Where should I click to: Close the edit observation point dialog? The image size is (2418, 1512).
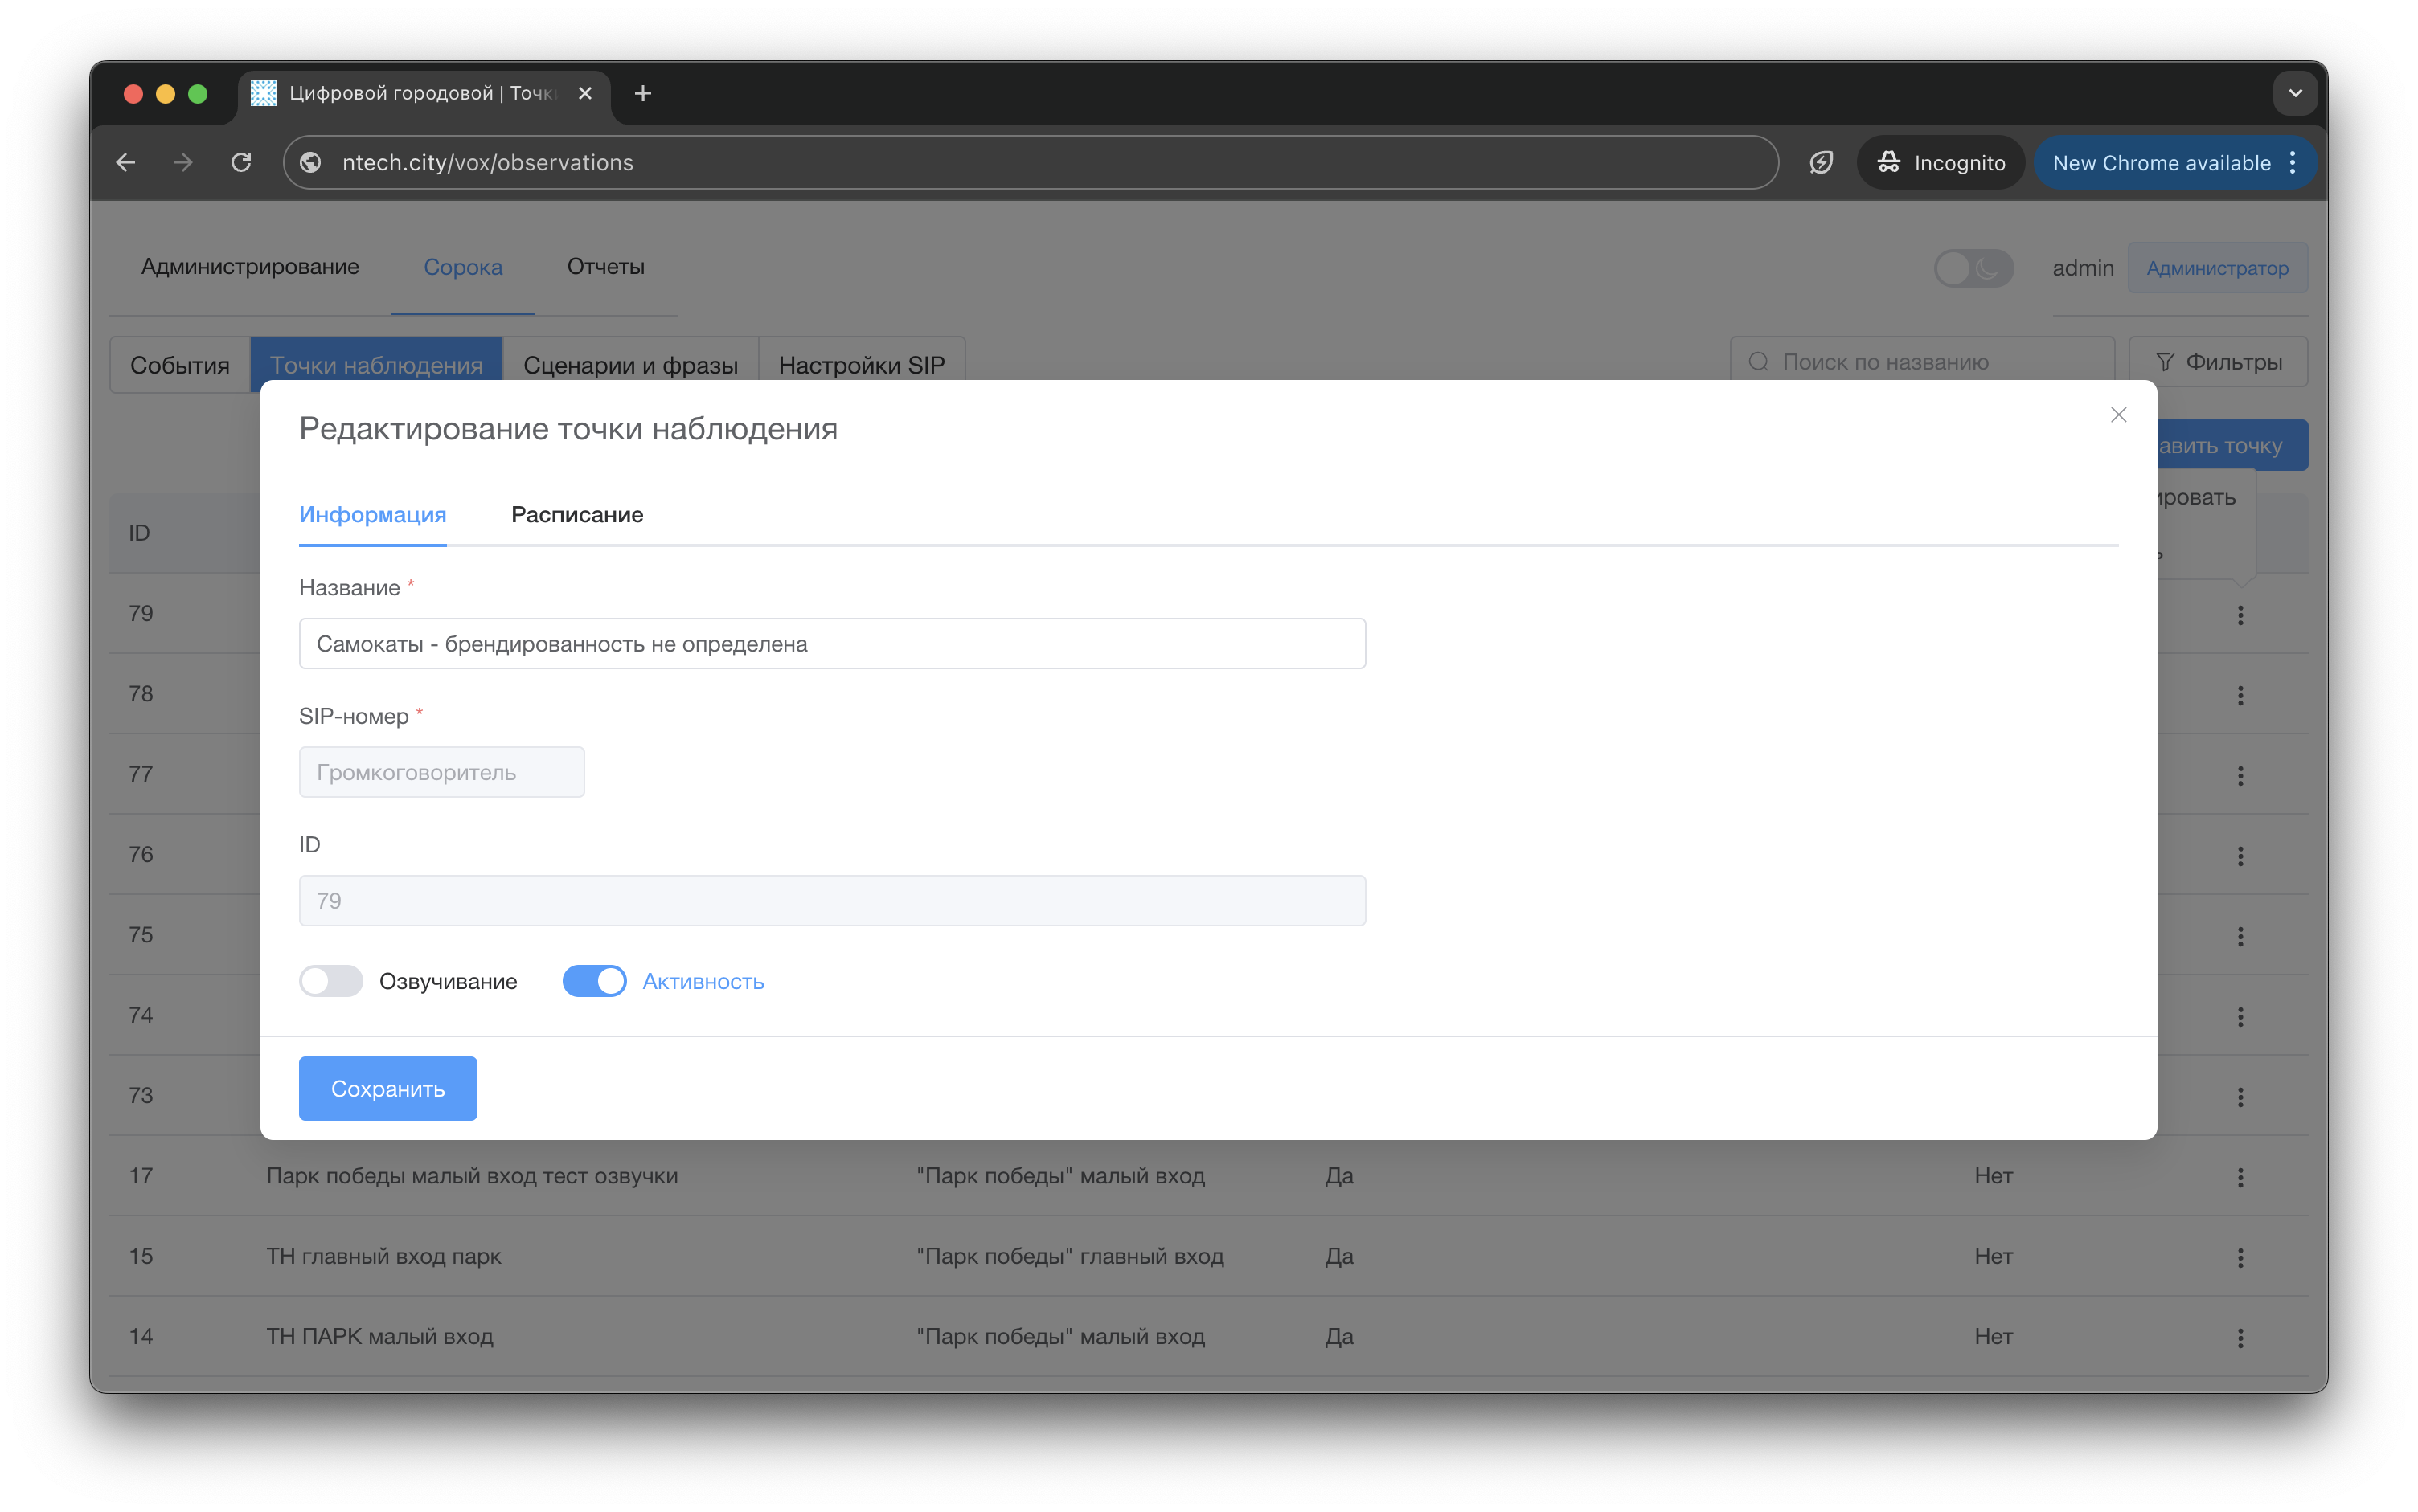tap(2118, 415)
